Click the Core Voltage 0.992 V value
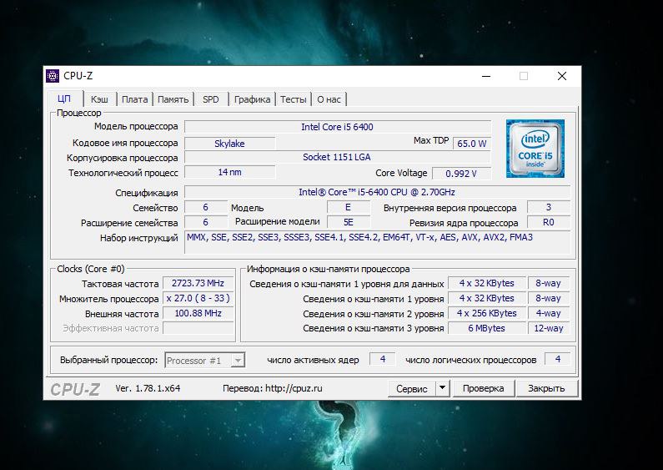The image size is (663, 470). coord(461,173)
